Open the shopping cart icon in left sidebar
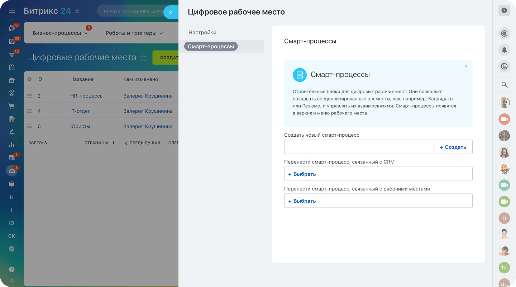This screenshot has width=516, height=287. pyautogui.click(x=12, y=106)
